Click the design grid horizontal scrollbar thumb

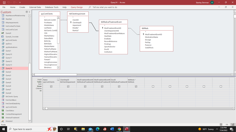(46, 109)
